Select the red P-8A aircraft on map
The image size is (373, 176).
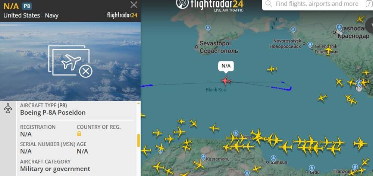[226, 81]
